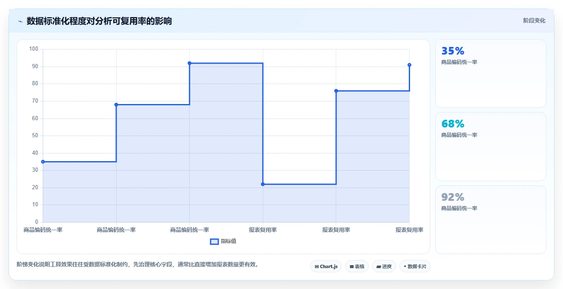Viewport: 563px width, 289px height.
Task: Click the chart data point at value 68
Action: 116,104
